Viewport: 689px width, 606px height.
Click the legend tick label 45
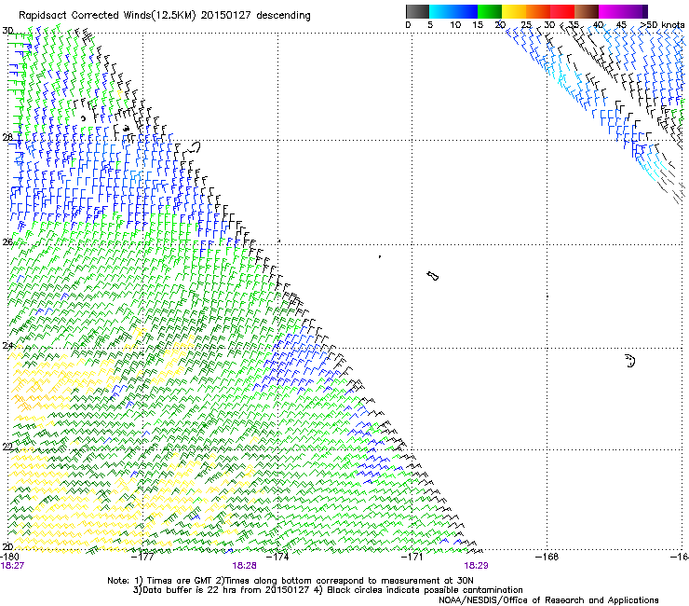tap(621, 25)
